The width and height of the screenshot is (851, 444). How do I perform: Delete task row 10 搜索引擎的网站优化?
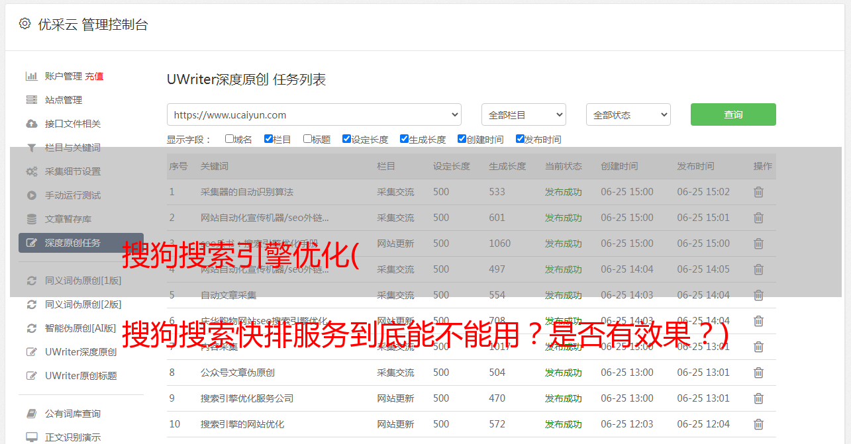click(758, 424)
